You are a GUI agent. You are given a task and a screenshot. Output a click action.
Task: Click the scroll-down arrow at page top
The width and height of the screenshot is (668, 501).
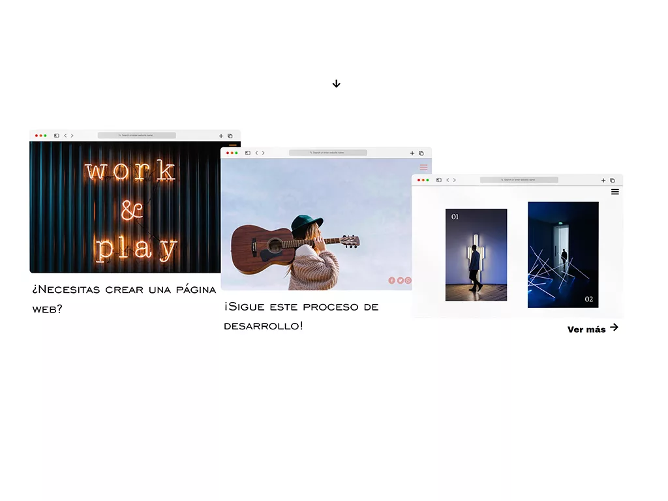336,83
